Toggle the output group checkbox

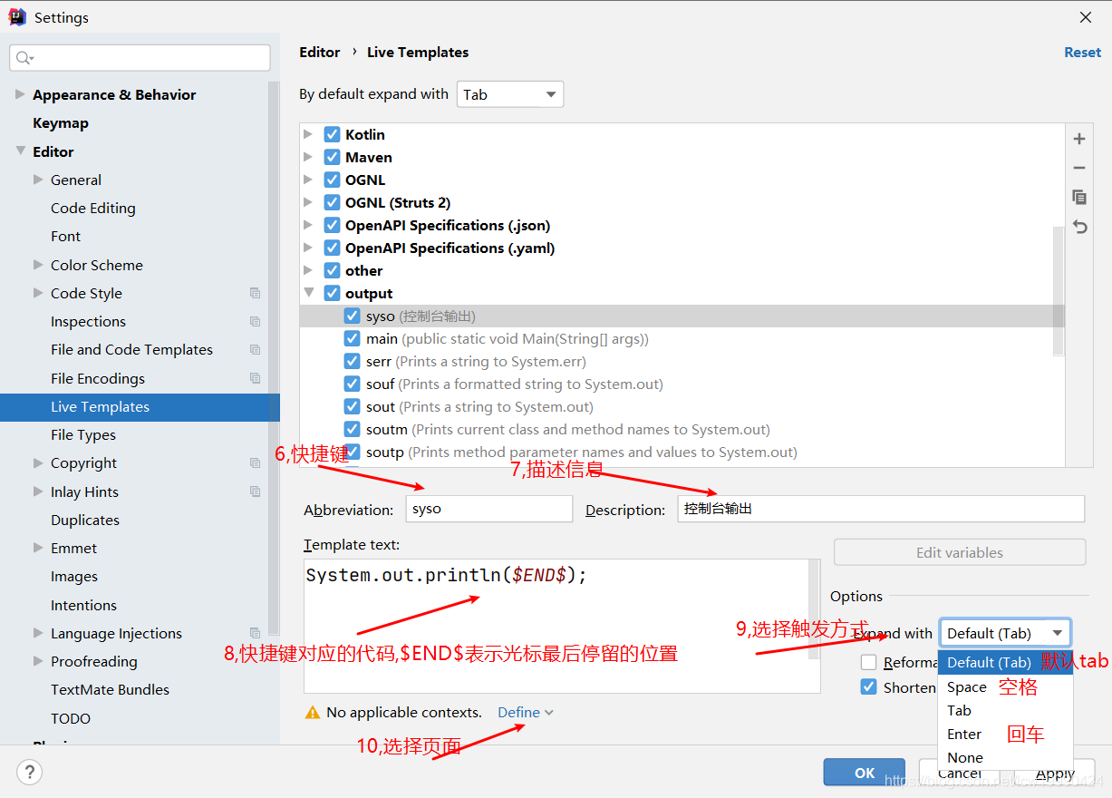[332, 293]
